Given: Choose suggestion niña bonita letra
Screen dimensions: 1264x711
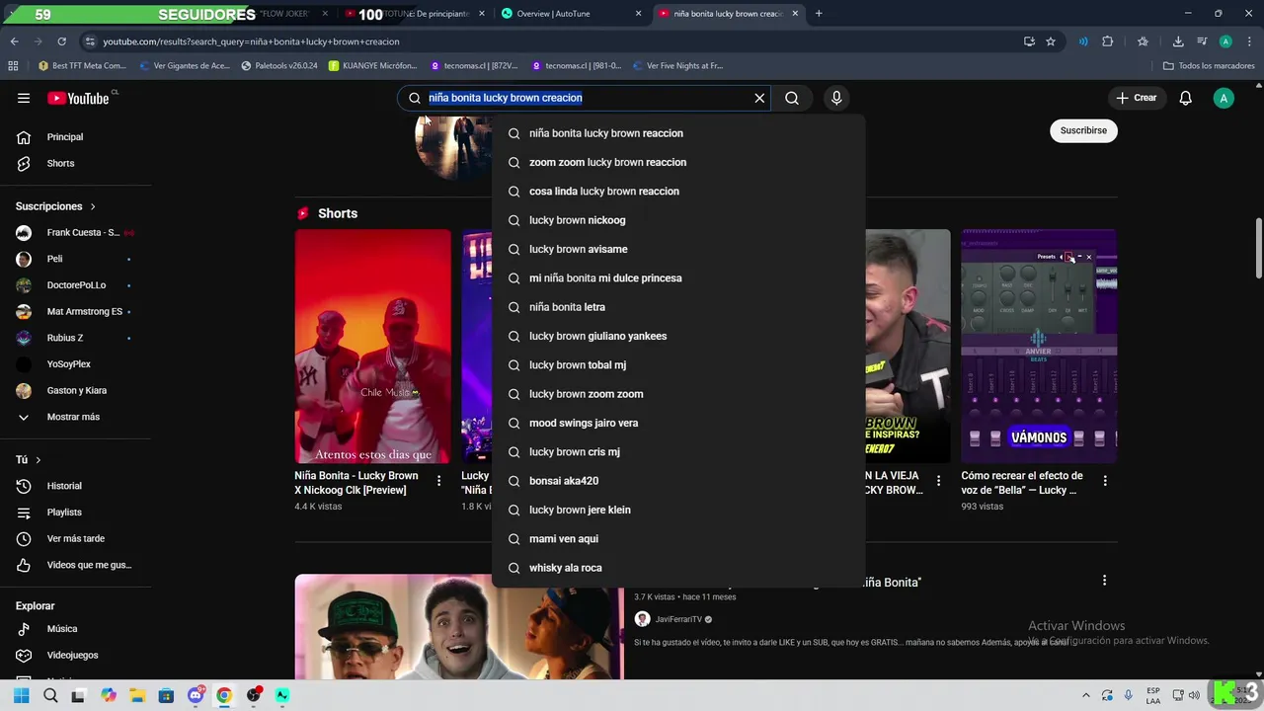Looking at the screenshot, I should (x=678, y=307).
